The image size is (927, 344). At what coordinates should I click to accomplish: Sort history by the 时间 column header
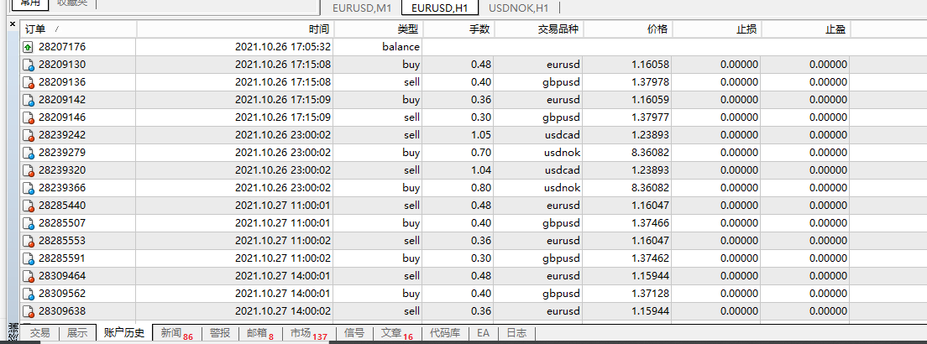(x=235, y=29)
